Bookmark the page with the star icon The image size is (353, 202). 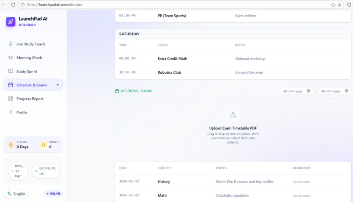333,5
